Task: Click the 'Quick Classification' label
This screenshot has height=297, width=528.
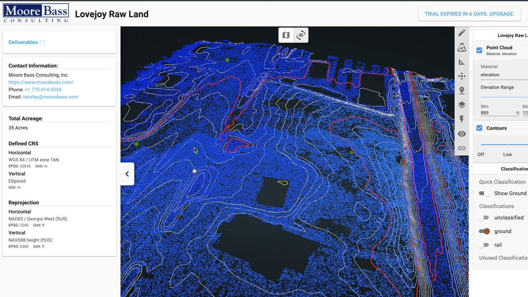Action: coord(502,182)
